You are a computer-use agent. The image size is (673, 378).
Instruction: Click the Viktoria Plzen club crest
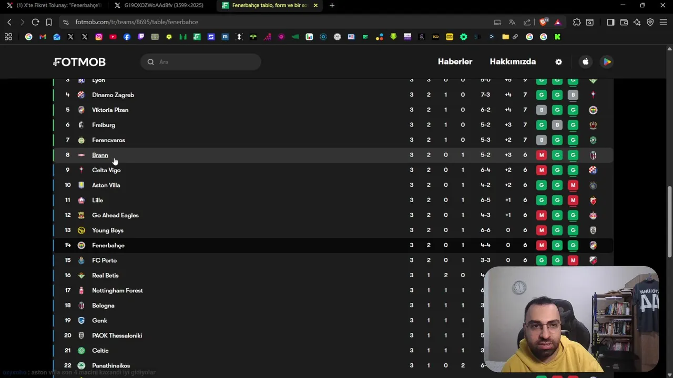[81, 110]
